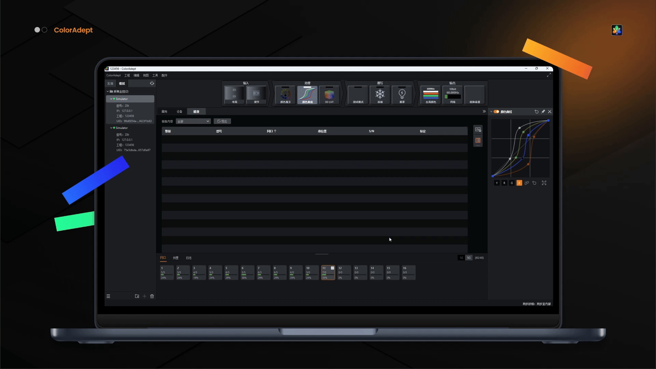Click the monitor settings icon beside table
This screenshot has width=656, height=369.
click(478, 130)
